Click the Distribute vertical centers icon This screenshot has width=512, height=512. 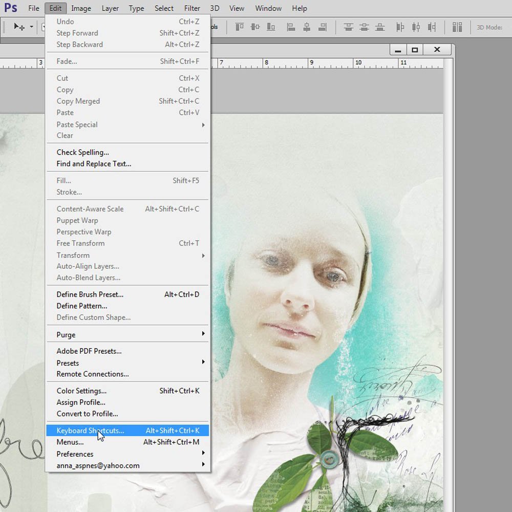point(364,27)
